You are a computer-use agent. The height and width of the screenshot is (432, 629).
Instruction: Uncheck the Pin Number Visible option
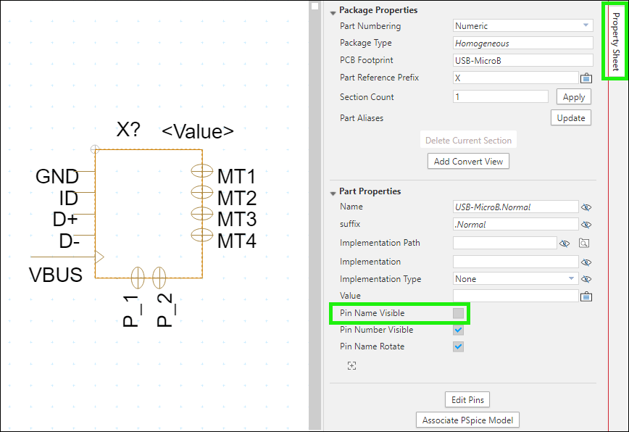tap(458, 329)
